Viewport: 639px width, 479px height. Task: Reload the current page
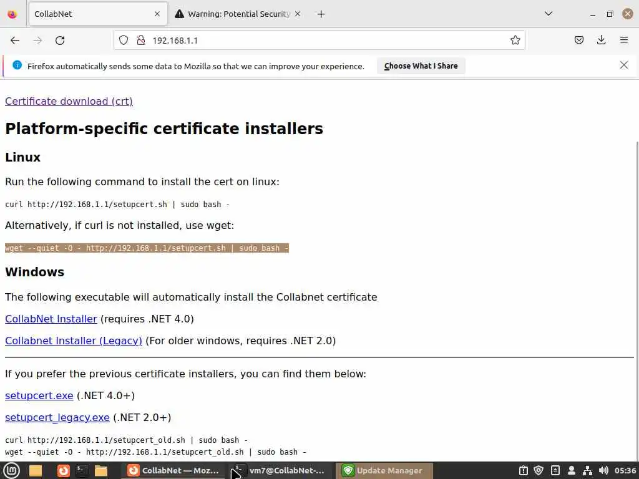[60, 41]
